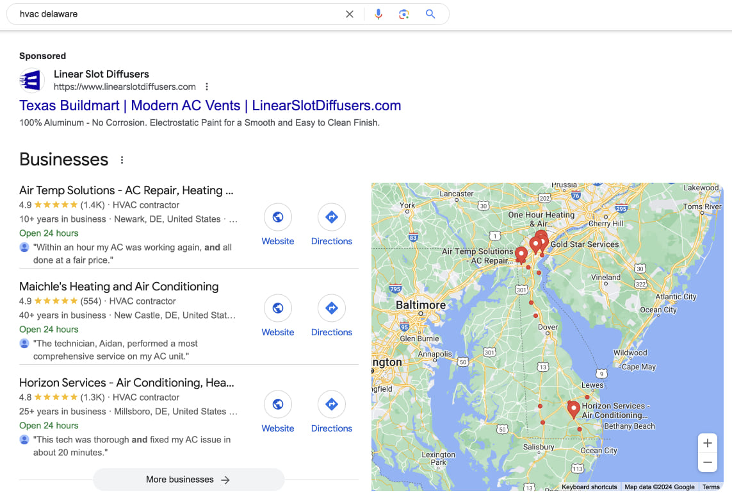Viewport: 732px width, 502px height.
Task: Open the Businesses section options menu
Action: 122,160
